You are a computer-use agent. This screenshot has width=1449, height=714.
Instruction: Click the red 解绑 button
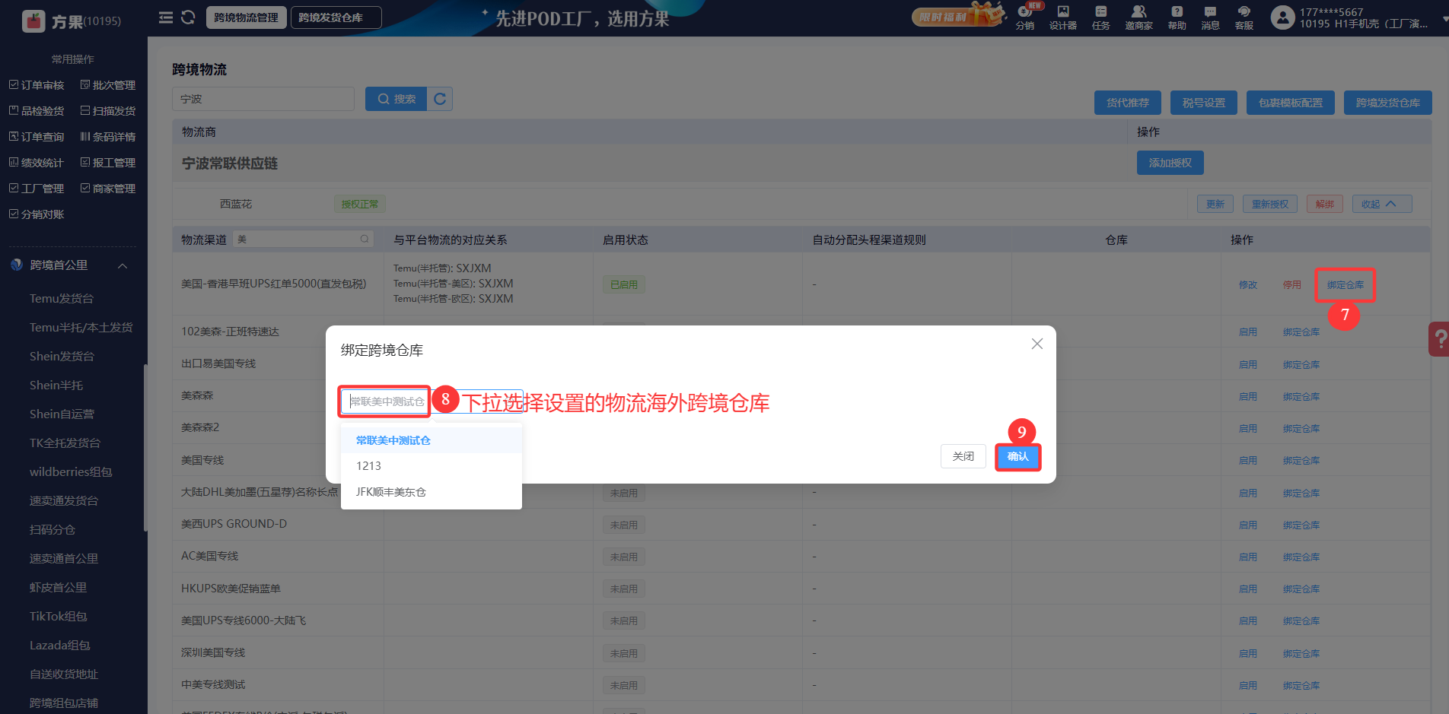coord(1325,204)
